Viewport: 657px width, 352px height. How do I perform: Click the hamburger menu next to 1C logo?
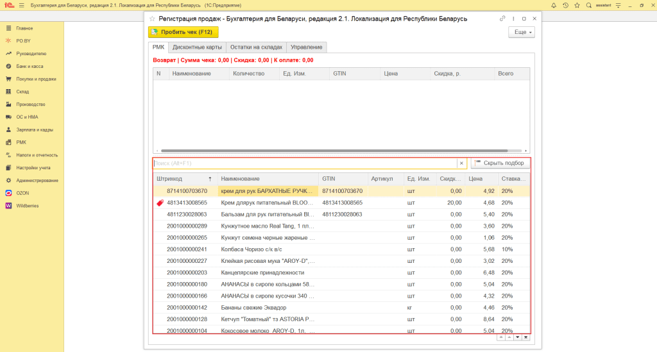[x=22, y=5]
